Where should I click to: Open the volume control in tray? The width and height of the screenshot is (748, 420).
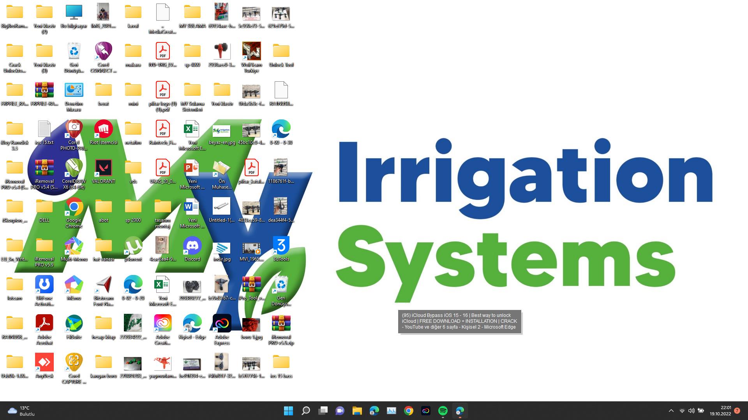[x=691, y=411]
